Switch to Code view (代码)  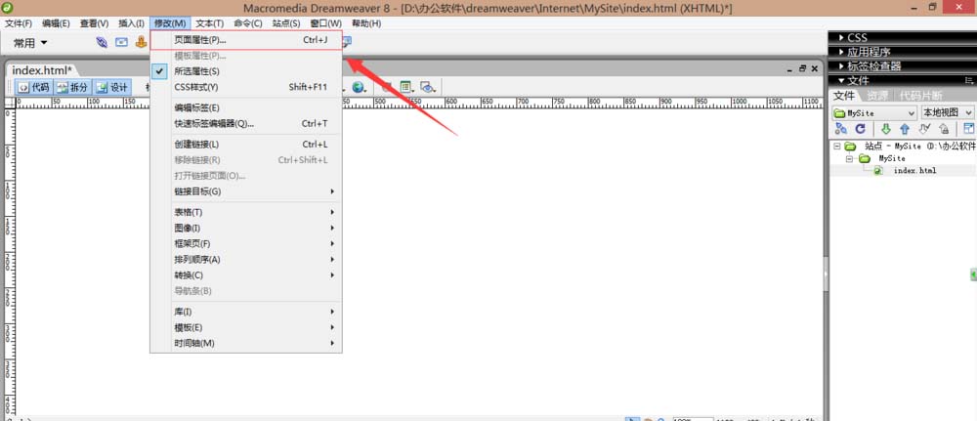pos(33,87)
